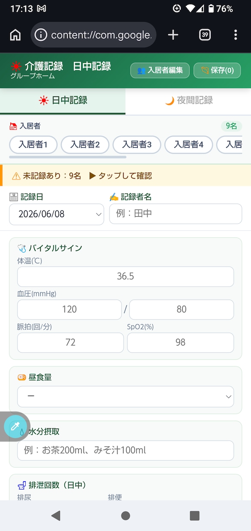Click the red sun icon in header
This screenshot has width=251, height=531.
[x=16, y=66]
